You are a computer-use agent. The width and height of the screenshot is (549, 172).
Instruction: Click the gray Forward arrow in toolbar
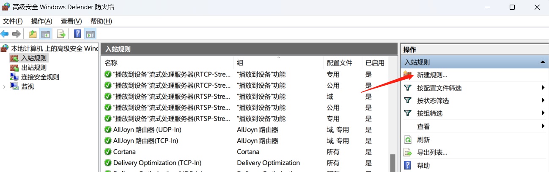pos(16,34)
